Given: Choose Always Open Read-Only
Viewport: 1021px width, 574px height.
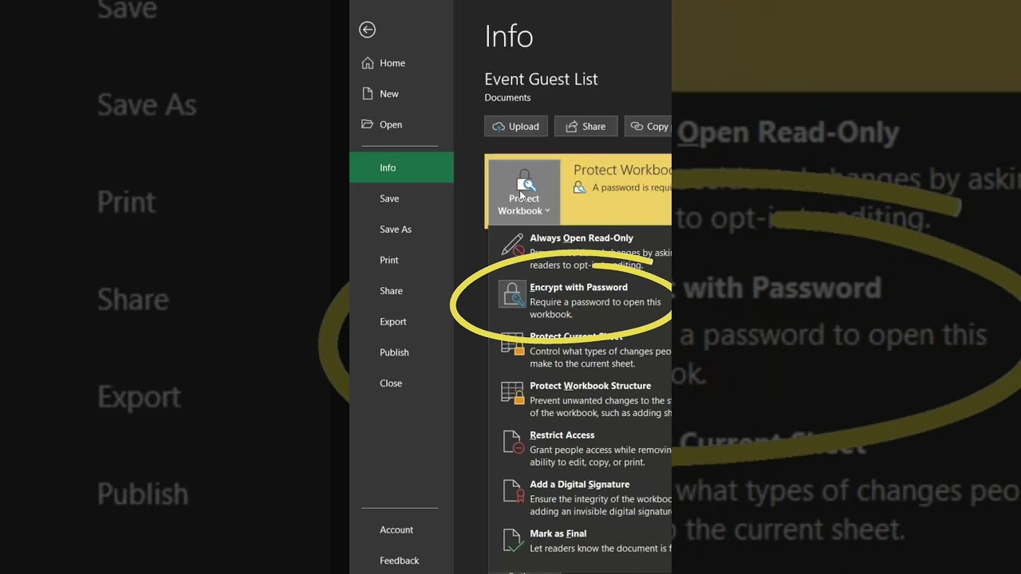Looking at the screenshot, I should [x=581, y=251].
